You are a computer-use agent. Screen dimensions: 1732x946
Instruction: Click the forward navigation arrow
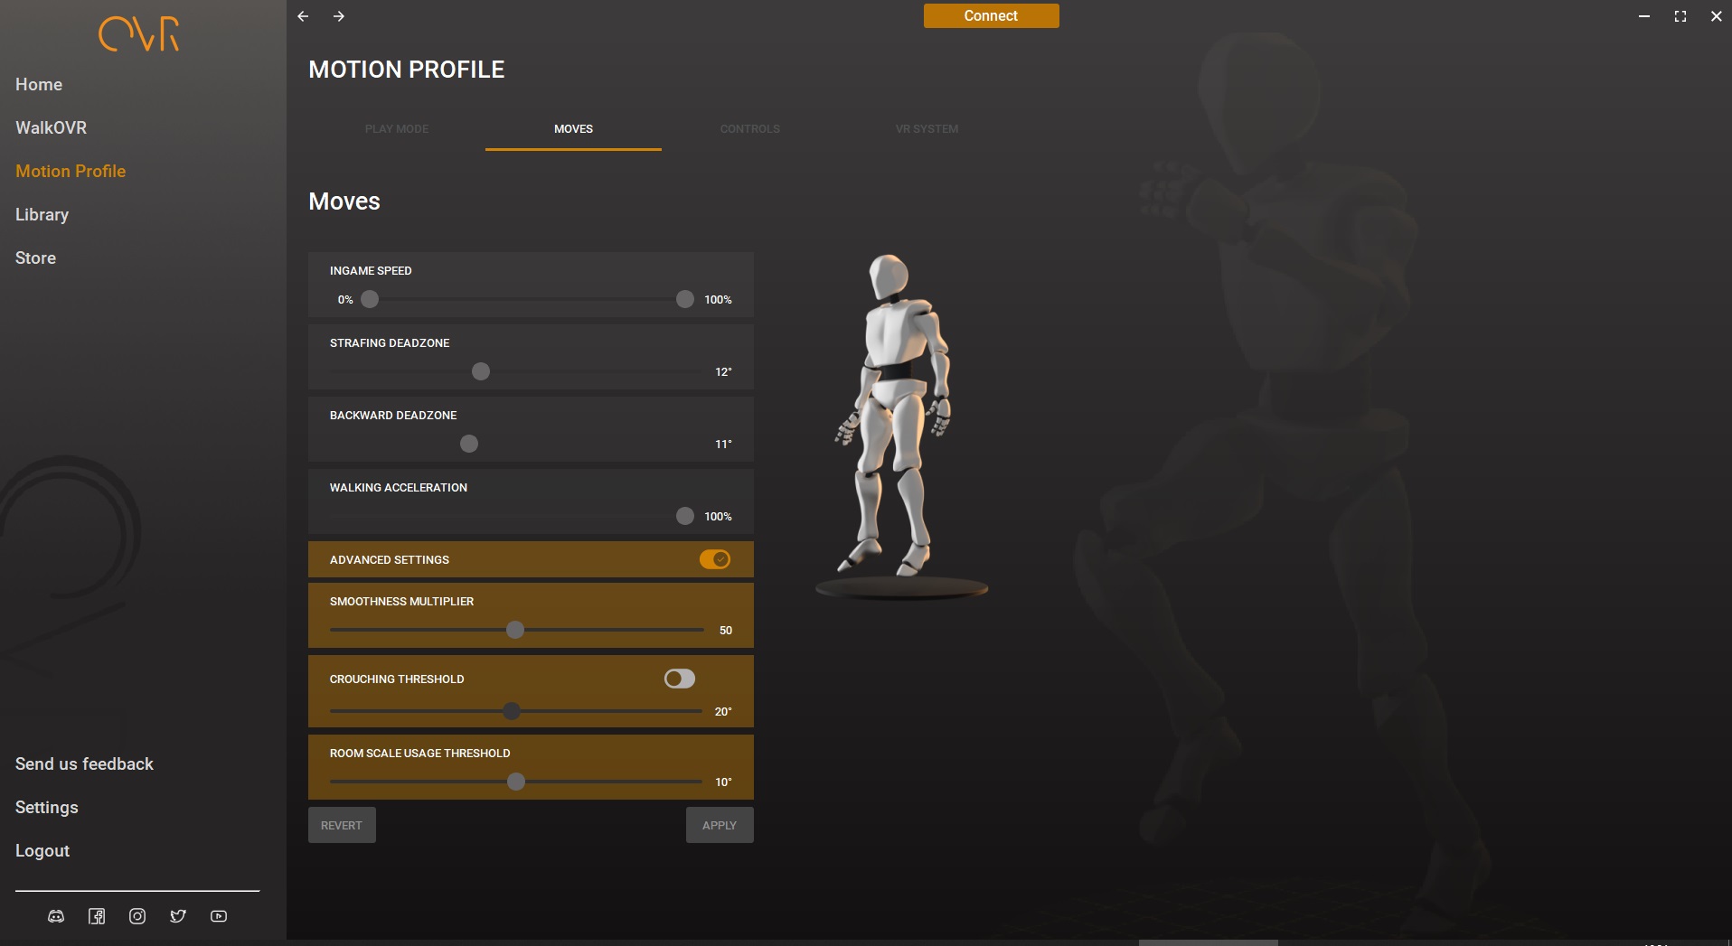pyautogui.click(x=339, y=16)
